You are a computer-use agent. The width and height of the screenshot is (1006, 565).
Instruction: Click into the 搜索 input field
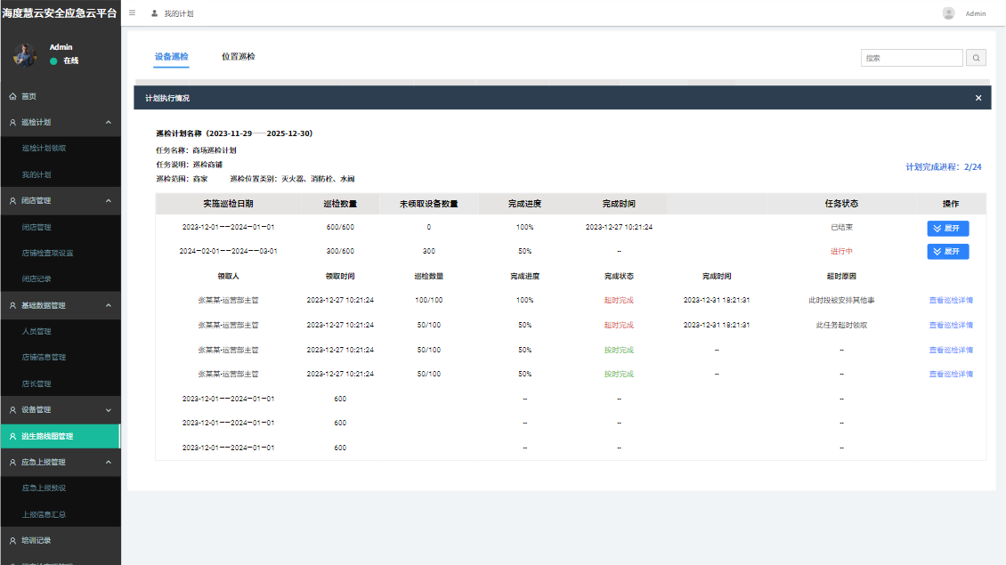[x=911, y=58]
